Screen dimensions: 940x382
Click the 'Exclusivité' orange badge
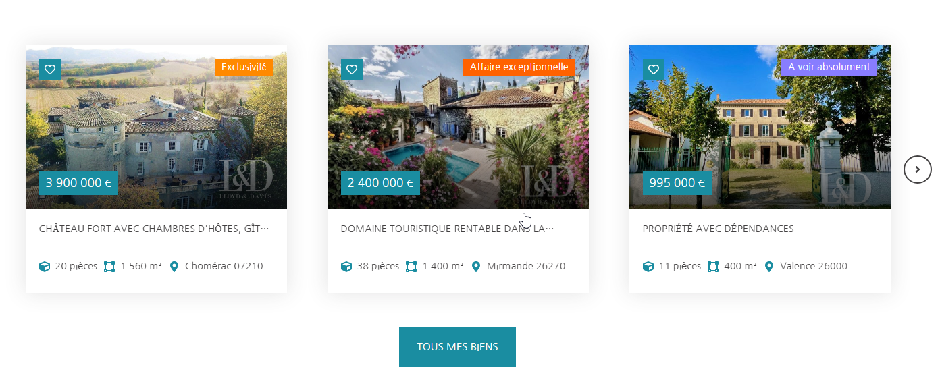[244, 67]
